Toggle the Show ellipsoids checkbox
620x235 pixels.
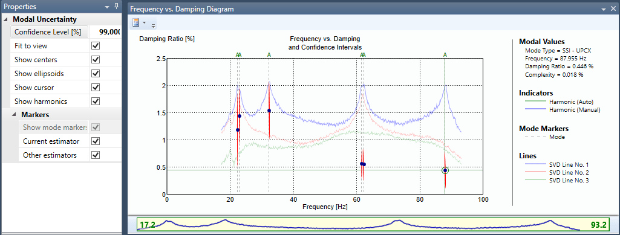tap(96, 74)
